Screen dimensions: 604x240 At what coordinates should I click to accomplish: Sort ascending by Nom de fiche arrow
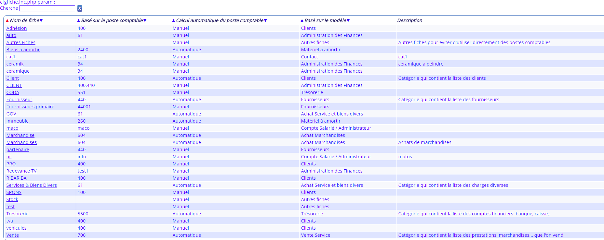(x=7, y=20)
